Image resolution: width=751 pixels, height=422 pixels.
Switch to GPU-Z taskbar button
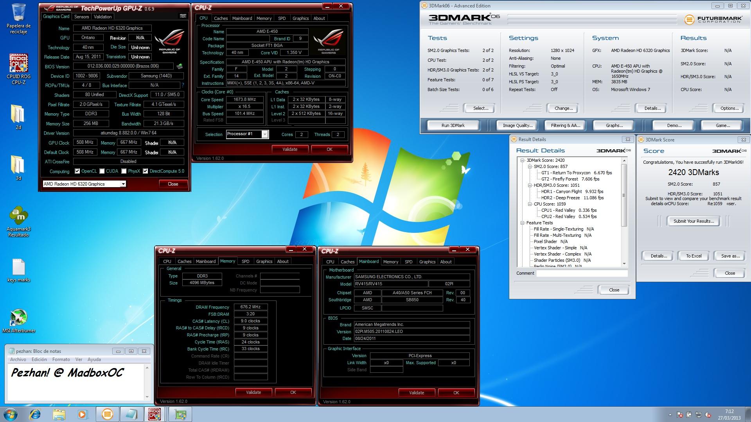coord(180,414)
